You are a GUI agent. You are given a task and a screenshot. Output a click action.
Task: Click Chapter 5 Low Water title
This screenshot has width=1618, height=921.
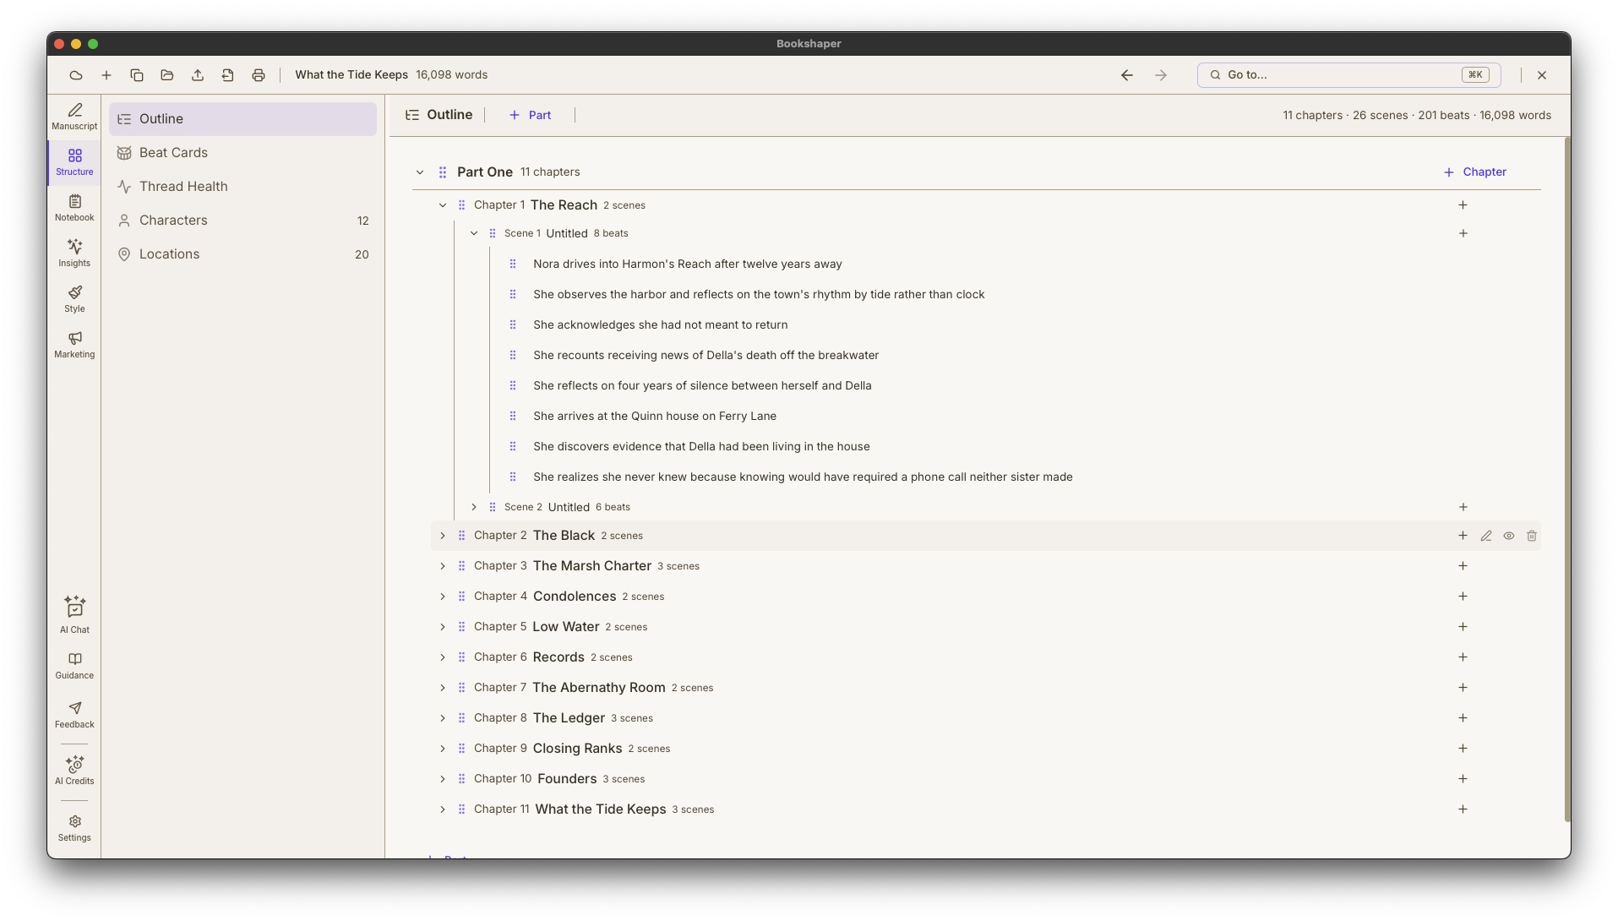tap(565, 627)
